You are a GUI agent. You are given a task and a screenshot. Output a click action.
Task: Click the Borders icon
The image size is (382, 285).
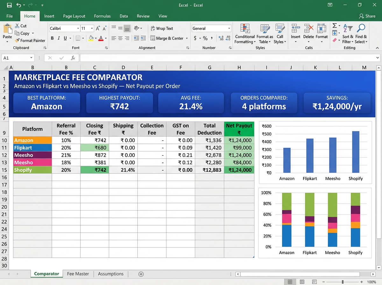[x=78, y=38]
